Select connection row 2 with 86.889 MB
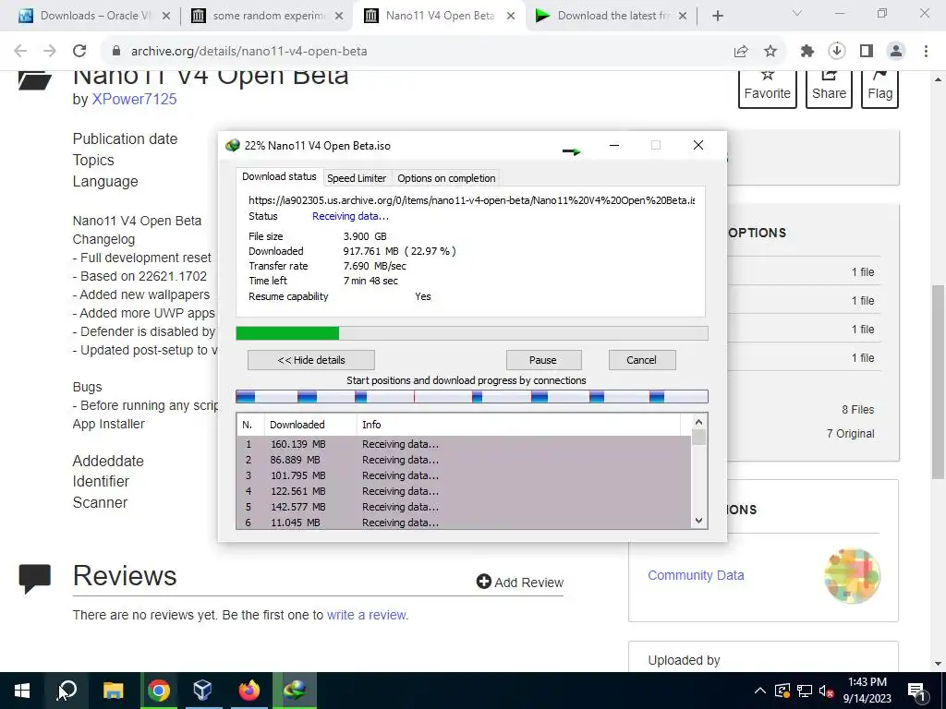946x709 pixels. (464, 460)
